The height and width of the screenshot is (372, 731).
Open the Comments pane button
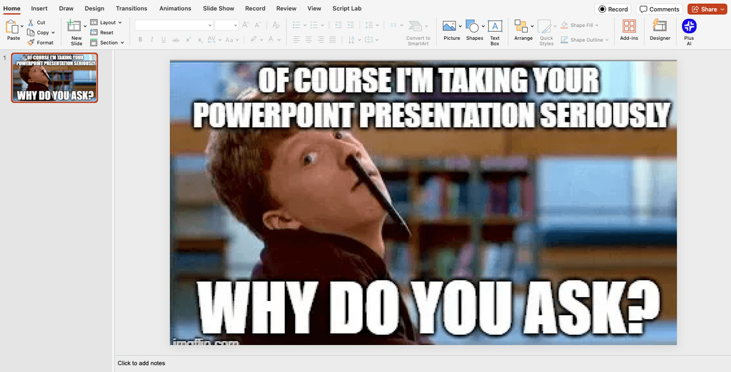coord(659,9)
